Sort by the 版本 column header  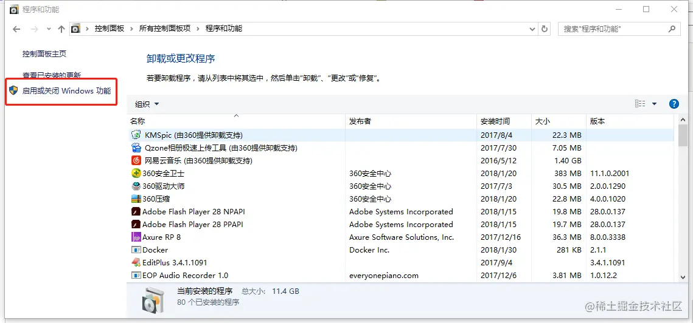[x=631, y=121]
